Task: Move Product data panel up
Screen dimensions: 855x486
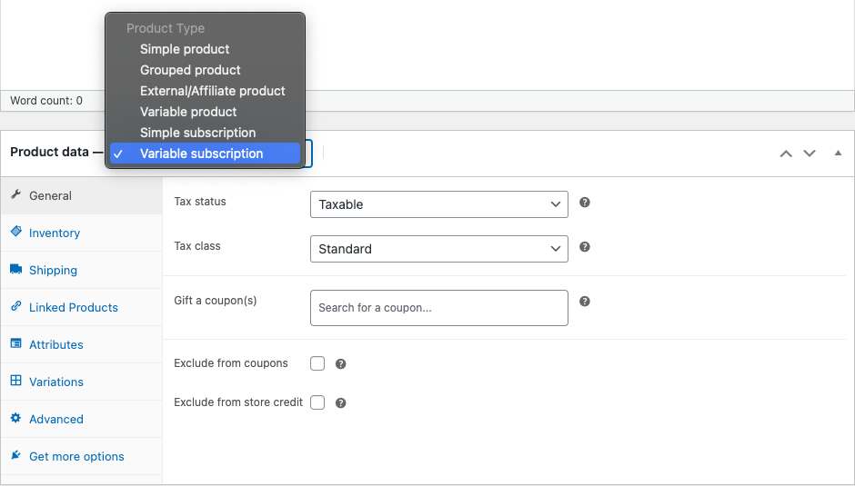Action: click(786, 153)
